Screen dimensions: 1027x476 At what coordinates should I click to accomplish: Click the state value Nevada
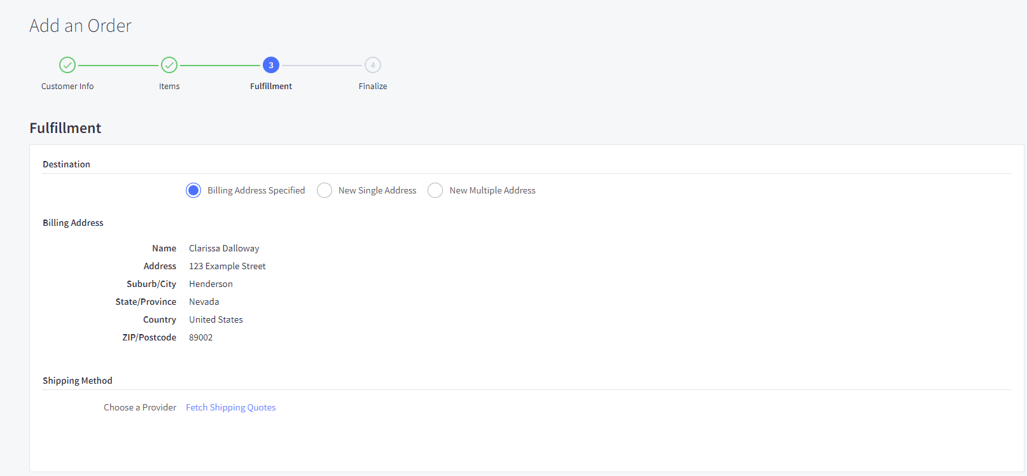click(204, 302)
